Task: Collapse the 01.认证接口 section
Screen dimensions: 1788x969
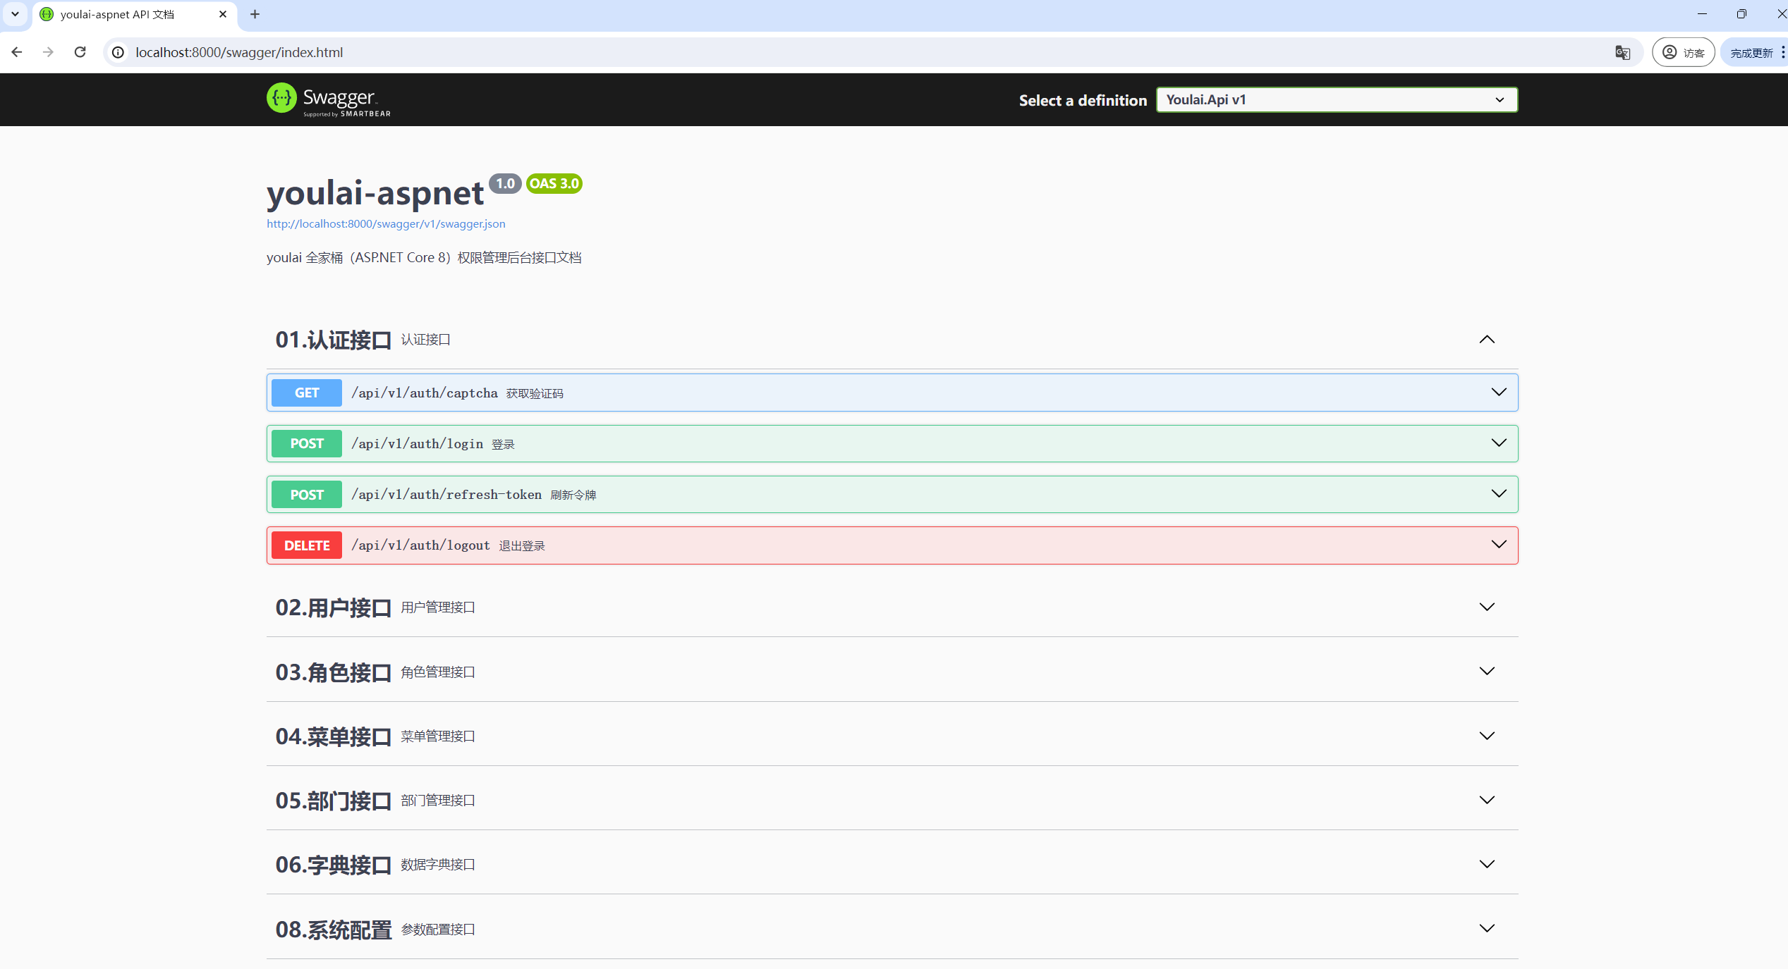Action: (1486, 340)
